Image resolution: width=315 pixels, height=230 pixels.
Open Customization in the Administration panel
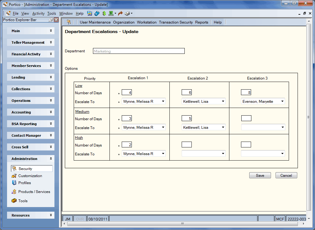pyautogui.click(x=27, y=176)
